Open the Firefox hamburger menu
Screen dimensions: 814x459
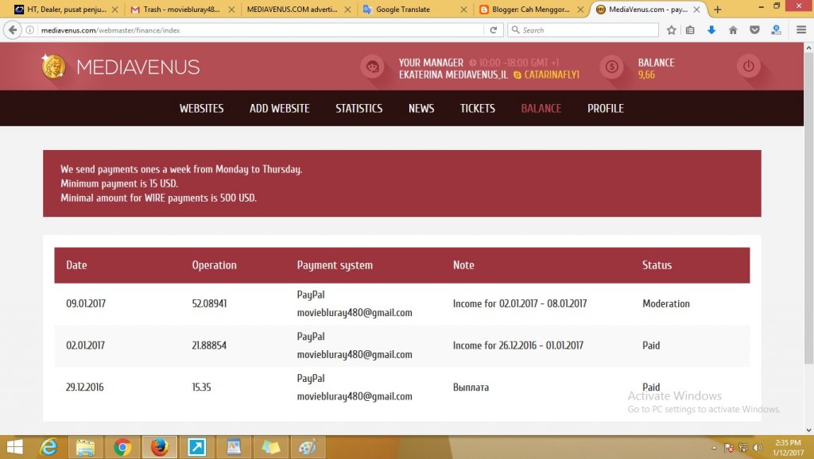click(x=801, y=30)
